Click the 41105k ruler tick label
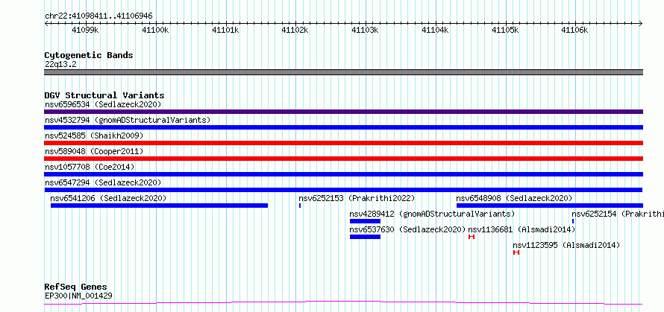This screenshot has width=664, height=312. (x=505, y=30)
